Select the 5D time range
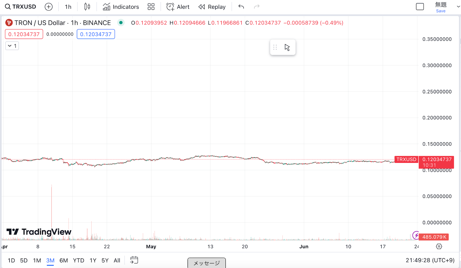The image size is (461, 268). (x=24, y=261)
